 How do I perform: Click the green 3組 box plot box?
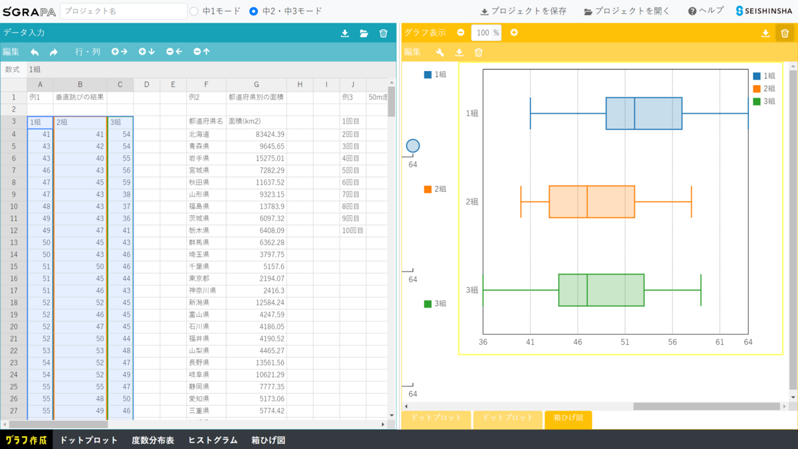pos(601,290)
